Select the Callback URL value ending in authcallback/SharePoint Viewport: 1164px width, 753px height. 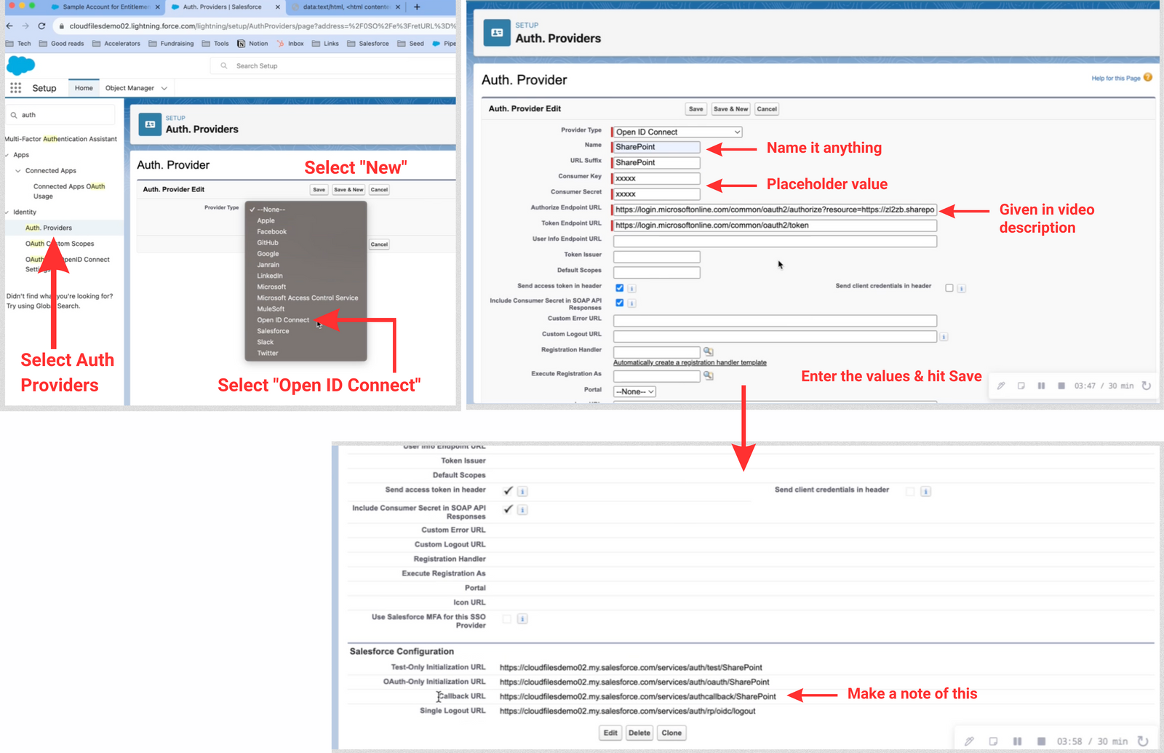click(637, 696)
